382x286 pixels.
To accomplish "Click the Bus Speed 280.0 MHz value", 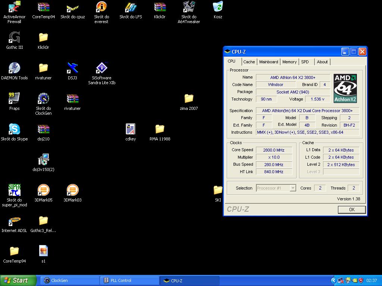I will [273, 164].
